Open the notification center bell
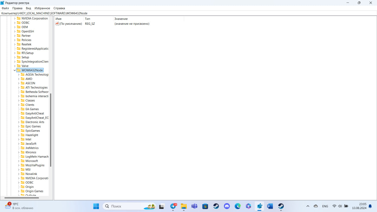377x212 pixels. coord(370,206)
